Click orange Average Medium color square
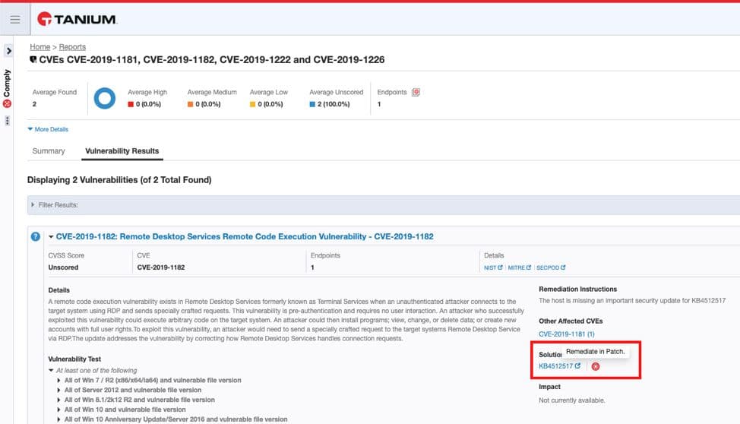 [x=190, y=104]
